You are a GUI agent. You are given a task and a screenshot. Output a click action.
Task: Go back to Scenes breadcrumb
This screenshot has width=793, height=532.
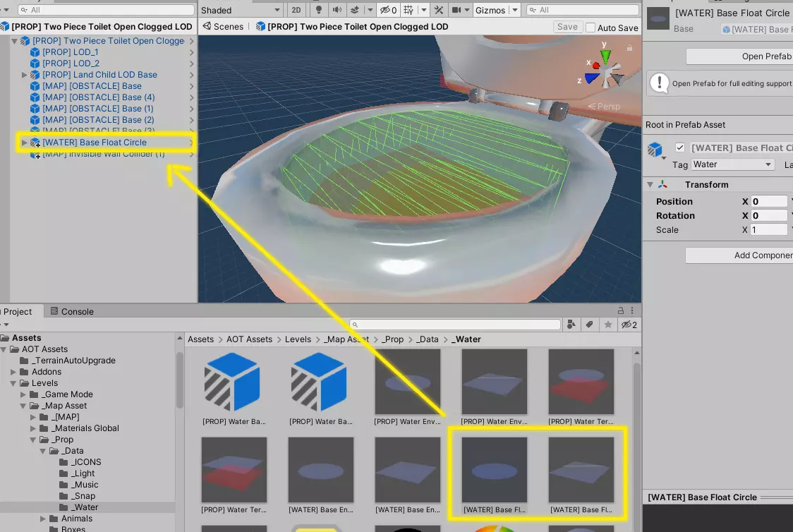[223, 27]
